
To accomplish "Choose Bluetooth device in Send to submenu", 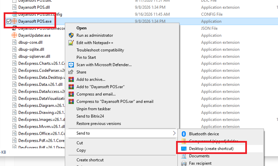I will pos(204,134).
